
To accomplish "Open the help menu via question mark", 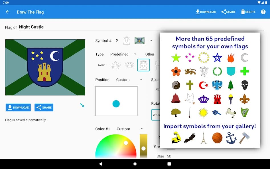I will pos(263,12).
